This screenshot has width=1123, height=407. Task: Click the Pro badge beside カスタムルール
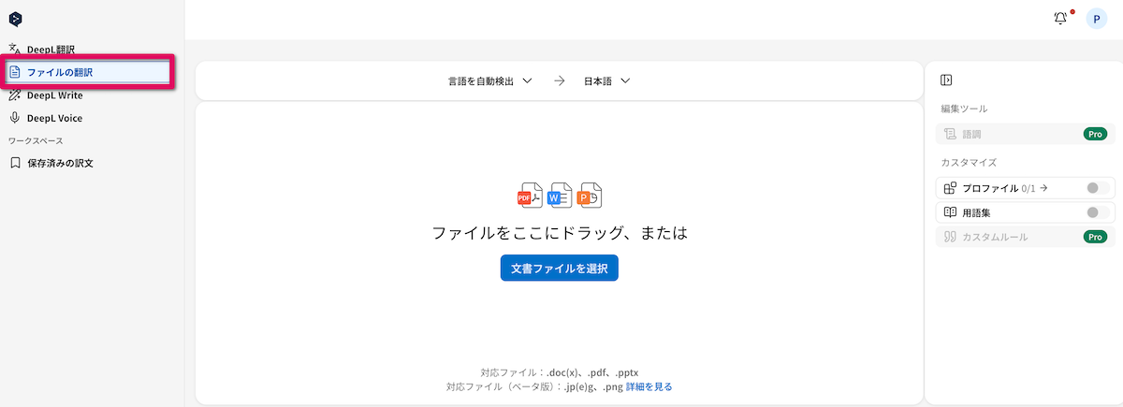1095,237
